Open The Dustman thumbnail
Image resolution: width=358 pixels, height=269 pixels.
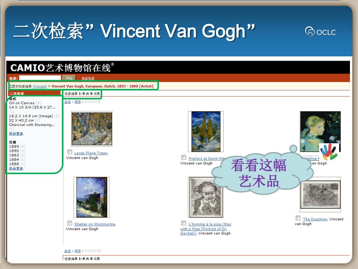(x=320, y=194)
